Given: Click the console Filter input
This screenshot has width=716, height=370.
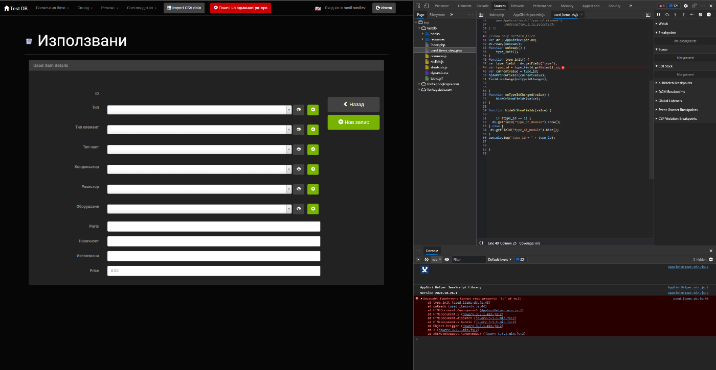Looking at the screenshot, I should click(469, 259).
